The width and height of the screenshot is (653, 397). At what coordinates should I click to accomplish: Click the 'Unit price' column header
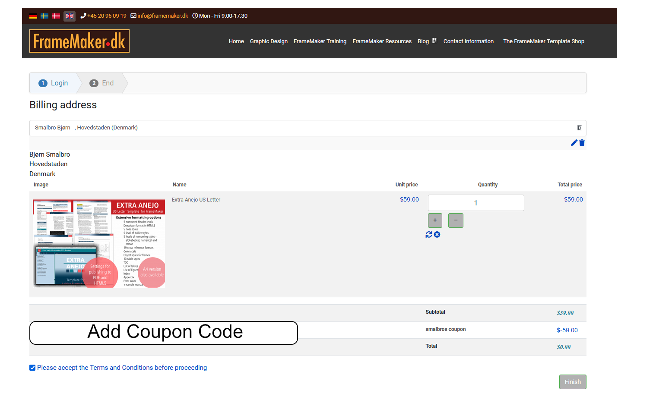406,185
